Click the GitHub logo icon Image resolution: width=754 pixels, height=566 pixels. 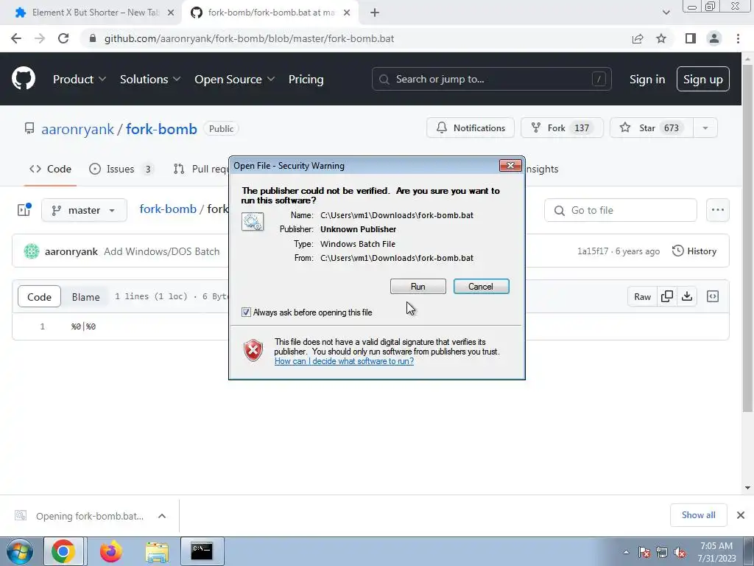[x=23, y=79]
